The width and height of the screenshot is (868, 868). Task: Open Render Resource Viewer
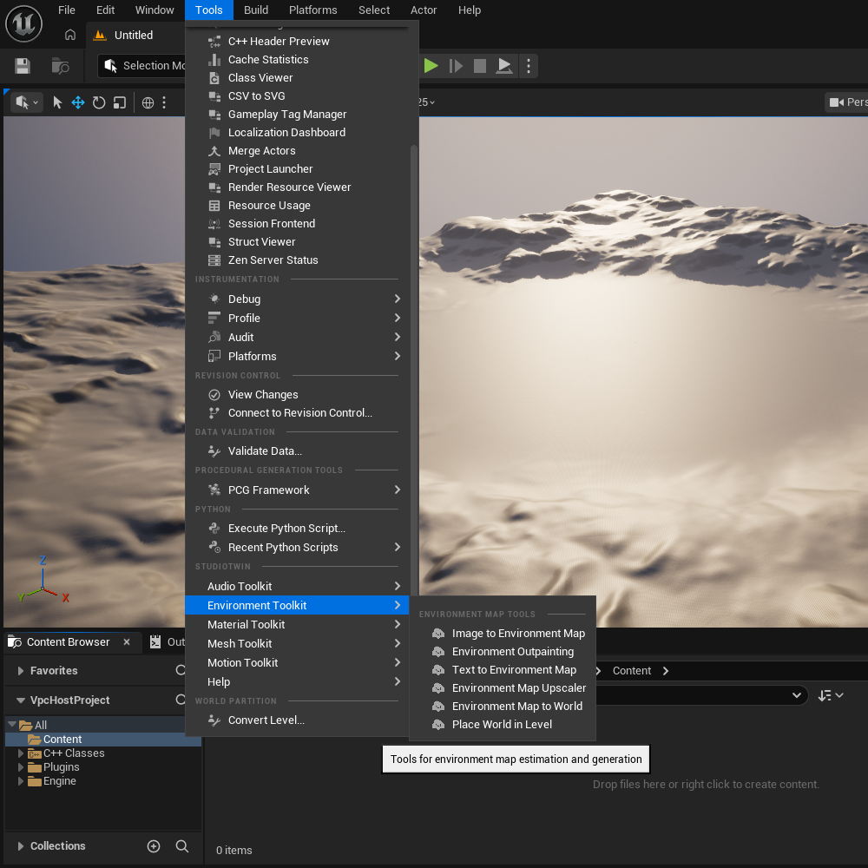point(297,187)
